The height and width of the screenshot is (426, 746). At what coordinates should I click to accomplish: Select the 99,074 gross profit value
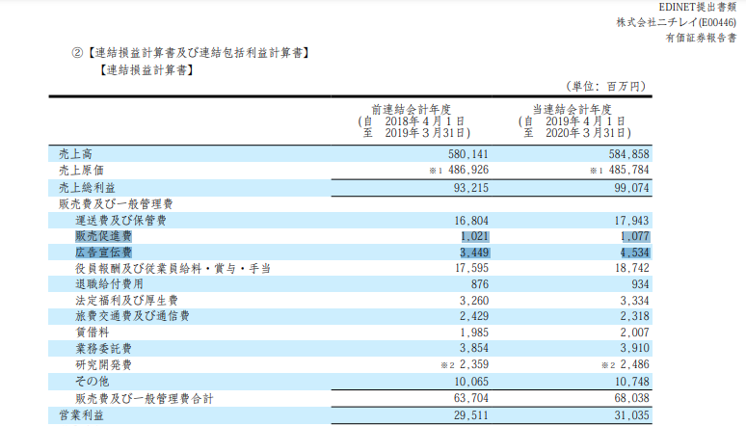point(631,188)
